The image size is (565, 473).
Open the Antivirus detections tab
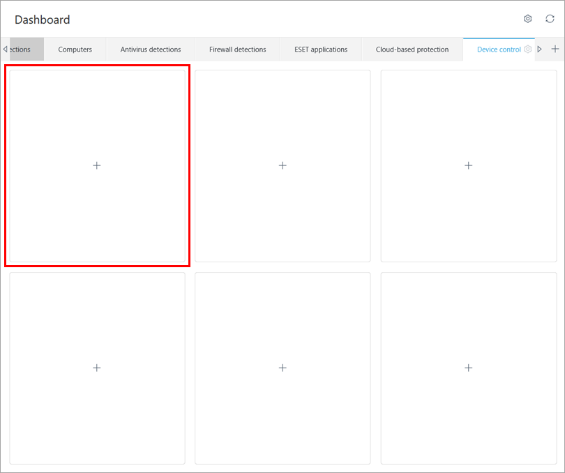(x=150, y=50)
